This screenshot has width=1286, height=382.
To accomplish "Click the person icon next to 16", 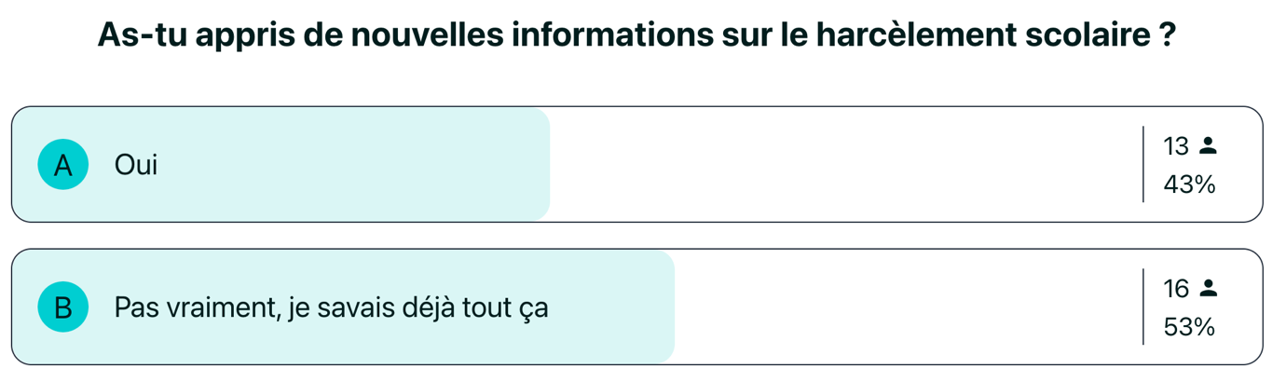I will pyautogui.click(x=1208, y=290).
